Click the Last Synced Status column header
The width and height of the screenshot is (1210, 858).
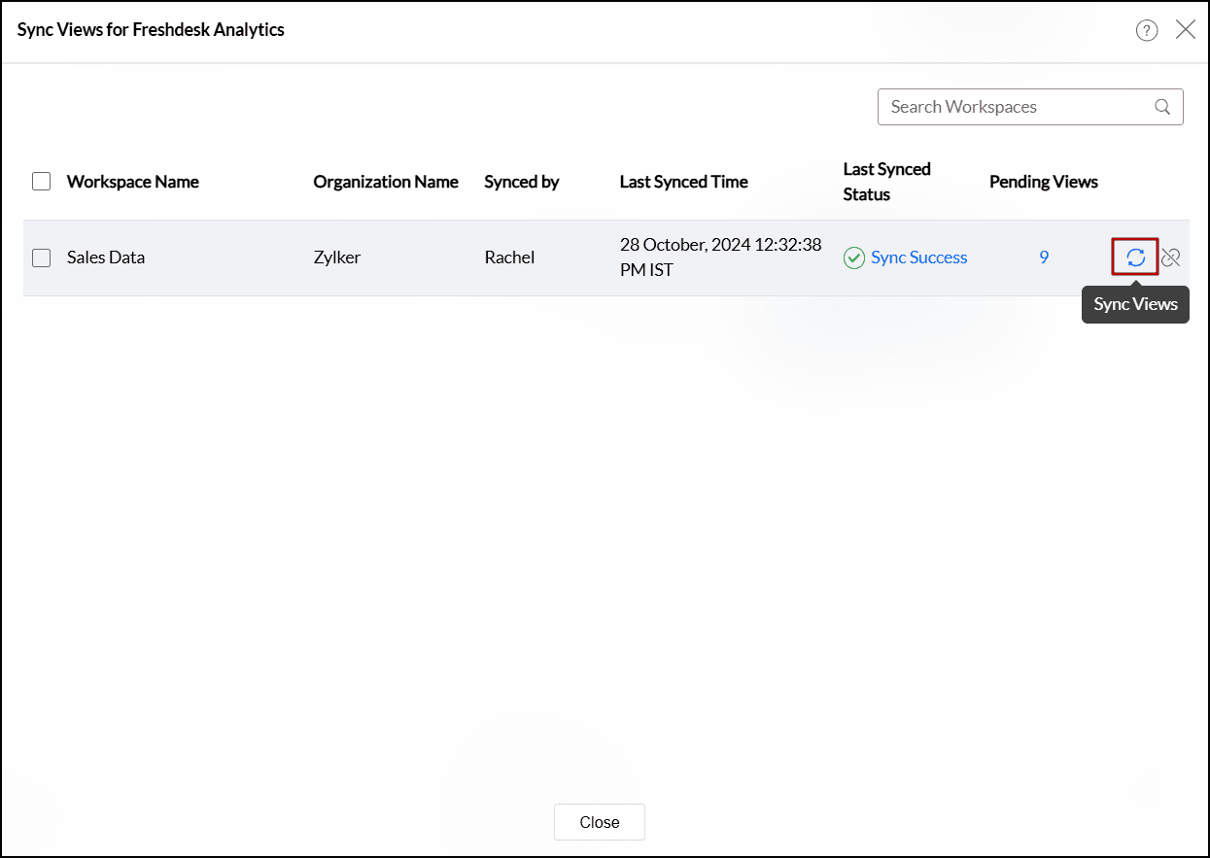(x=886, y=182)
